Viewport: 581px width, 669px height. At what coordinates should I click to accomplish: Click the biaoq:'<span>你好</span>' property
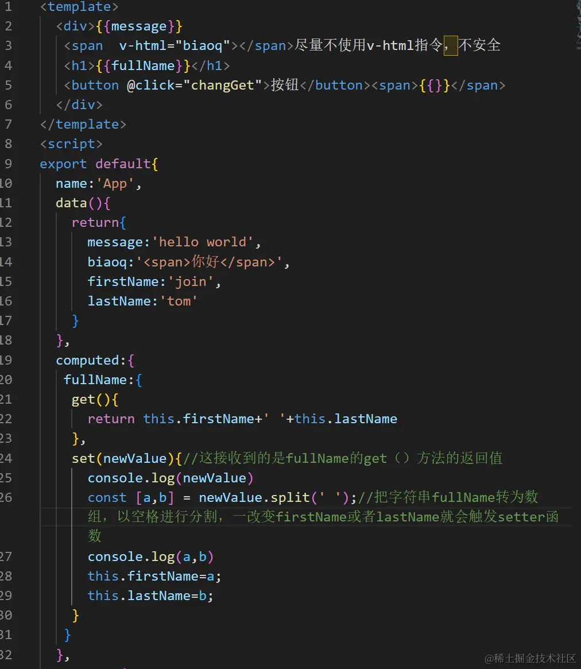188,261
